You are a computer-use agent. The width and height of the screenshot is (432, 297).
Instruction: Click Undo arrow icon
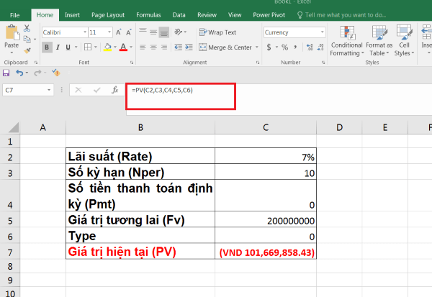point(19,73)
